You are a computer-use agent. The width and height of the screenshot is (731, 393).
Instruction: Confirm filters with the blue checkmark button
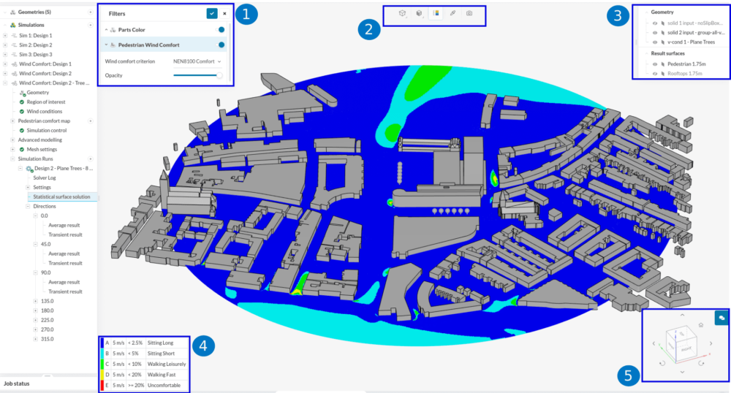click(x=211, y=13)
